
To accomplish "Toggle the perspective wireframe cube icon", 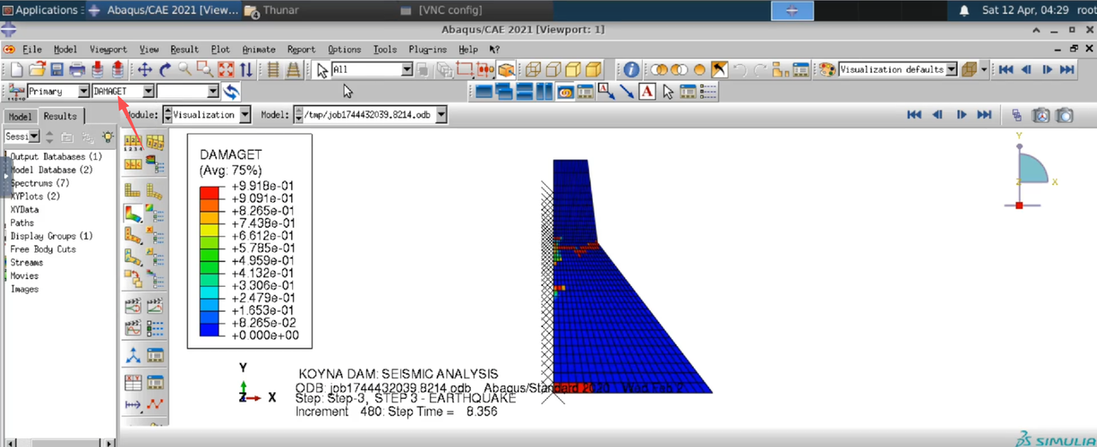I will [x=532, y=69].
